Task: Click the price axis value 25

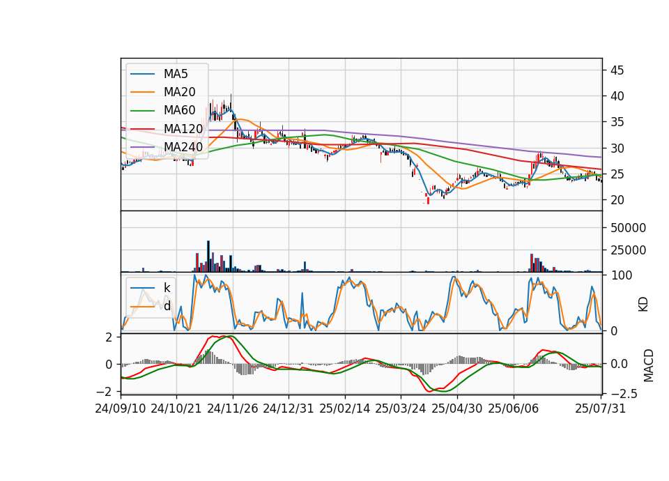Action: (x=617, y=174)
